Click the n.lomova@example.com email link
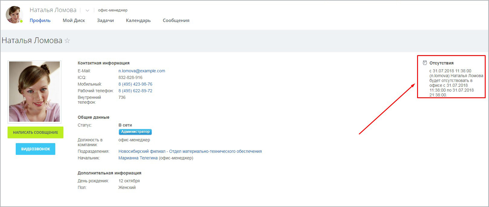This screenshot has width=489, height=207. (x=142, y=71)
